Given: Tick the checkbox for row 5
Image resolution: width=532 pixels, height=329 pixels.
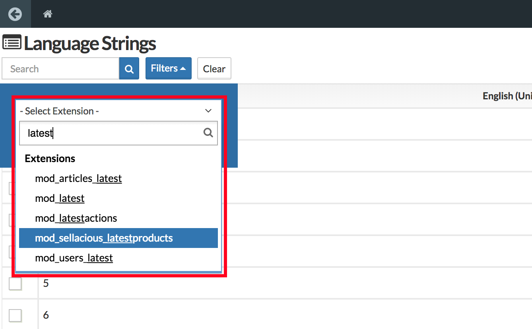Looking at the screenshot, I should [x=15, y=284].
